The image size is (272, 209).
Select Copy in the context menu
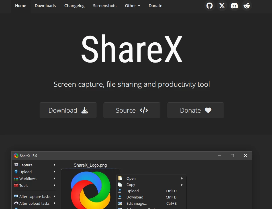(x=151, y=185)
